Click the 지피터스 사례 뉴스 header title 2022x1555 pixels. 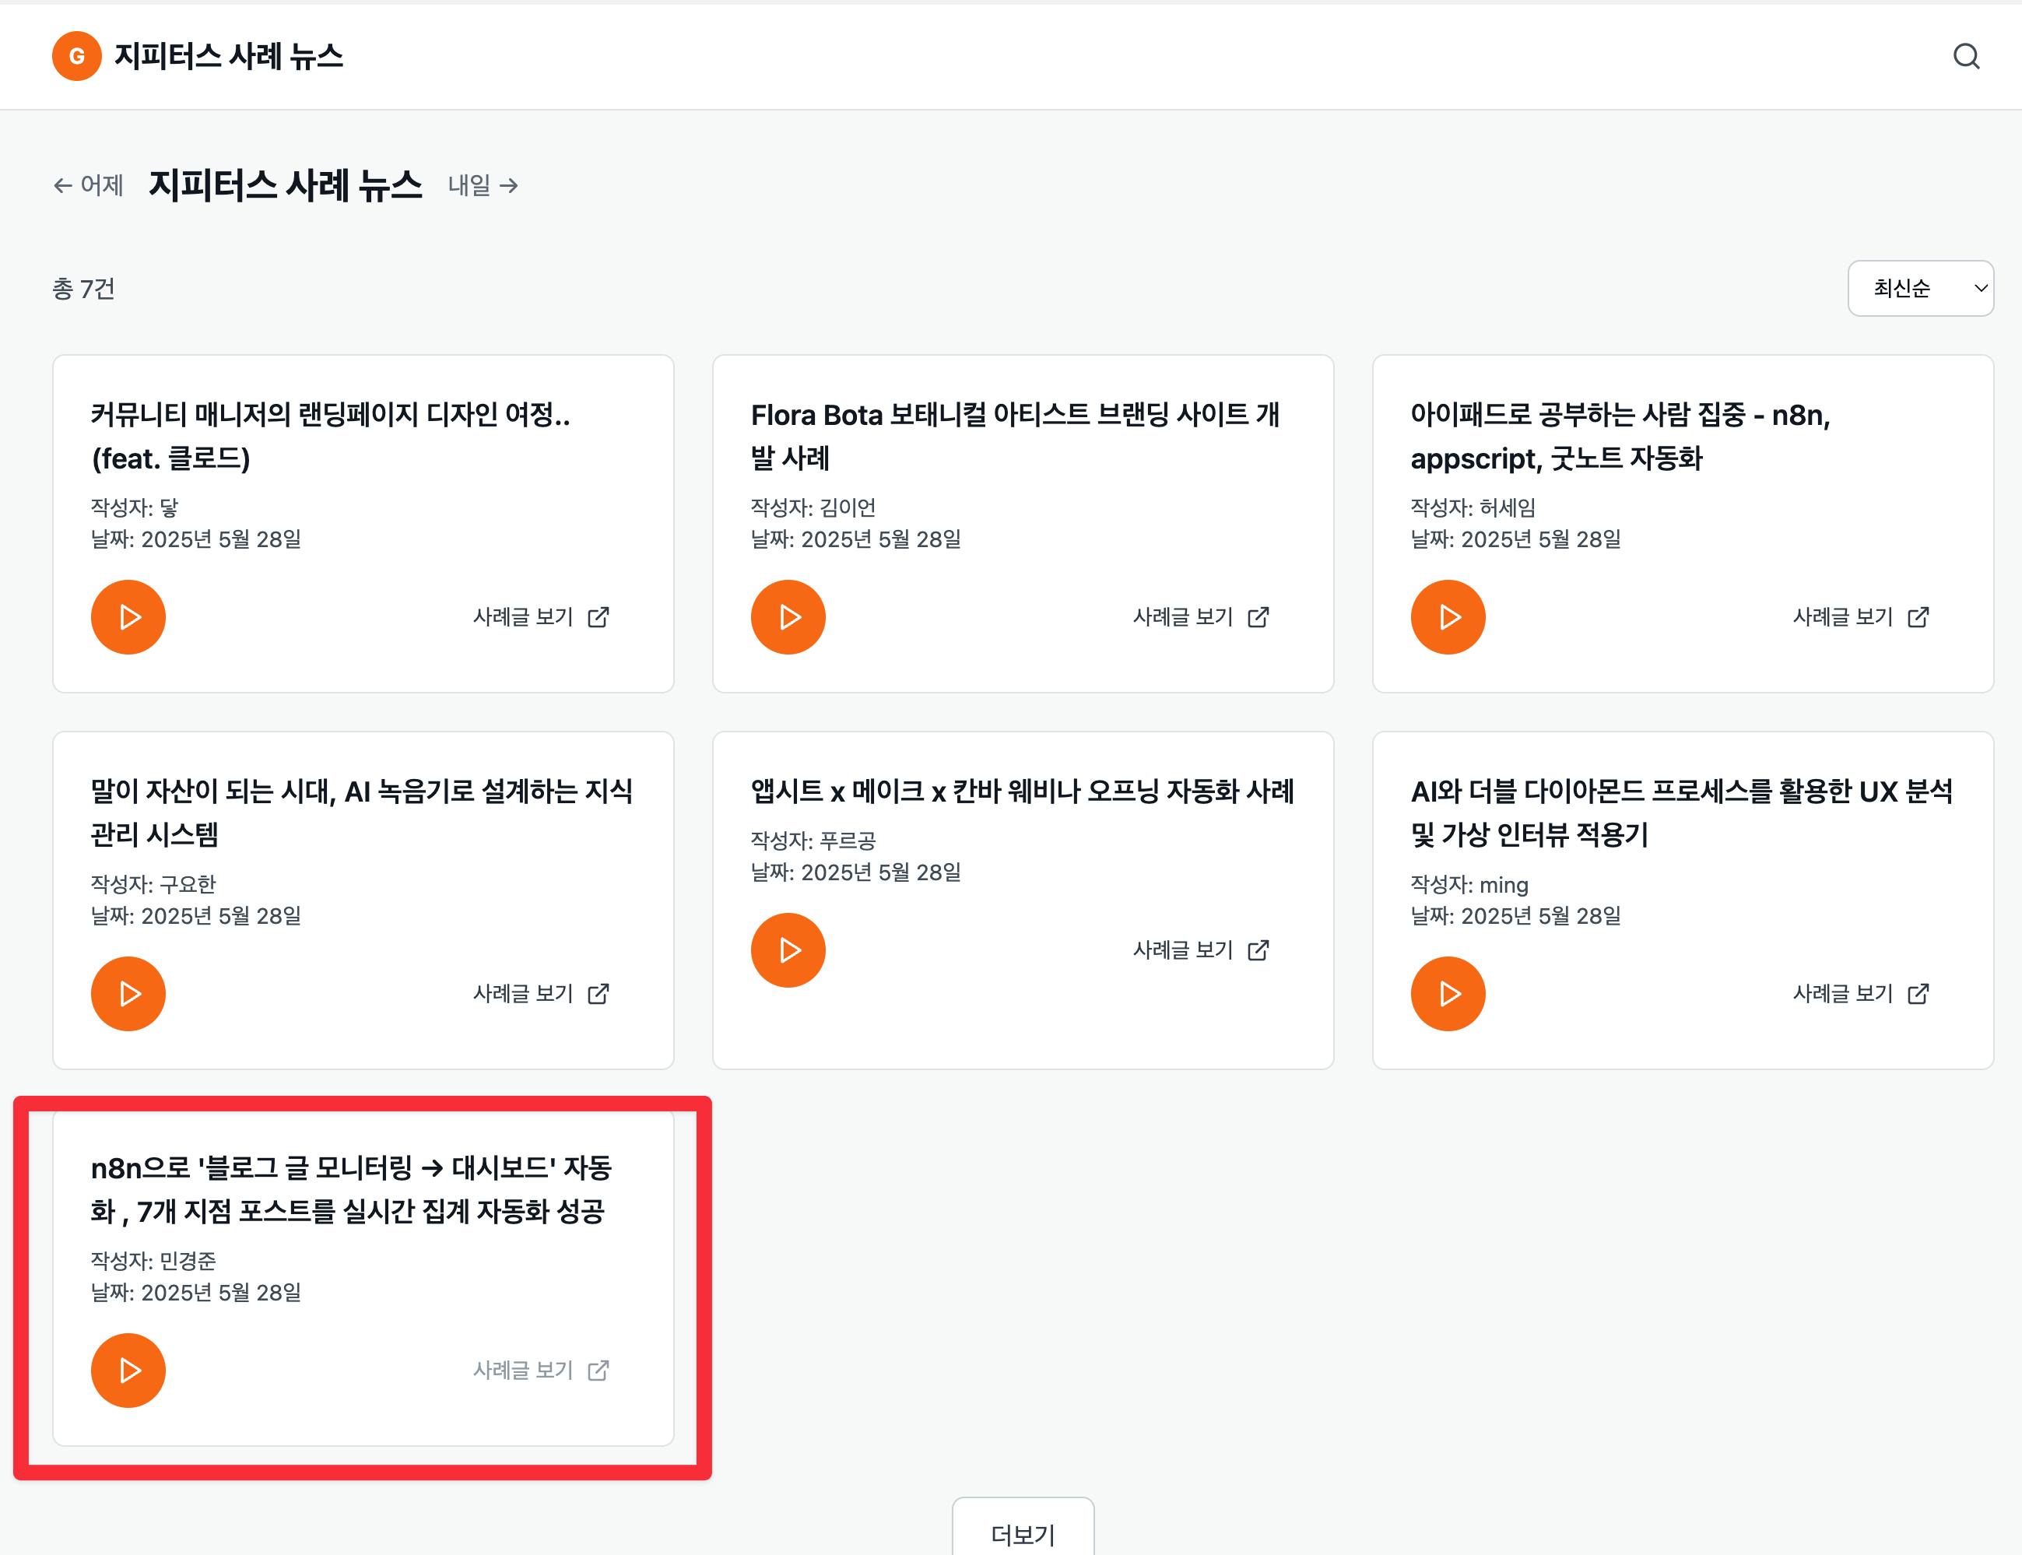click(229, 57)
